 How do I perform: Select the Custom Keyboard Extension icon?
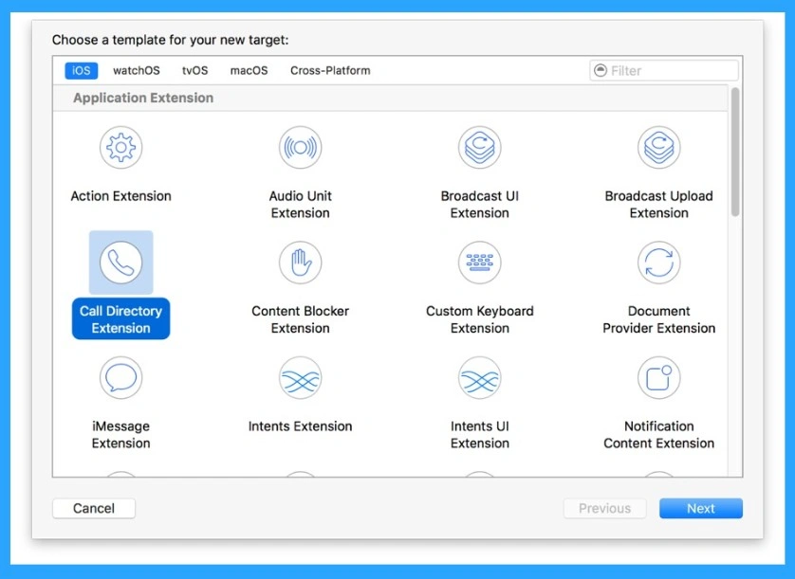[479, 262]
